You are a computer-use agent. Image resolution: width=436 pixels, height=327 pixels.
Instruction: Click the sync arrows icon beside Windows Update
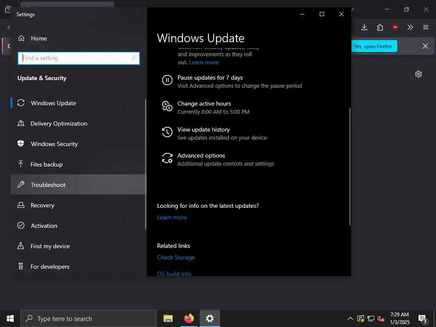(x=21, y=103)
